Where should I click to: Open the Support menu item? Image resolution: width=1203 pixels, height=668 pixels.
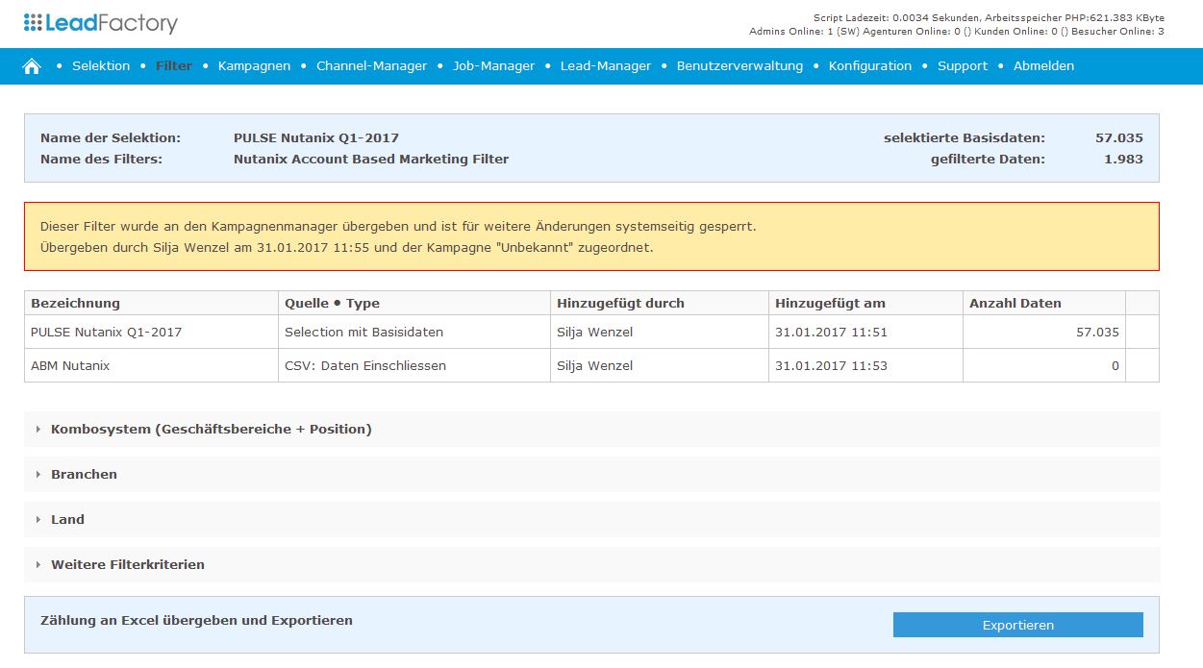pos(963,66)
